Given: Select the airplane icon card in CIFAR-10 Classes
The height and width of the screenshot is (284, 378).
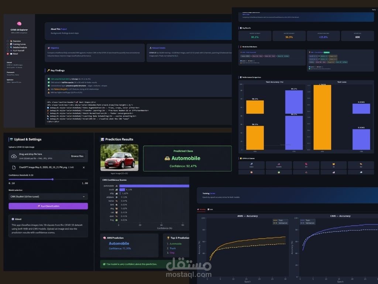Looking at the screenshot, I should click(251, 165).
